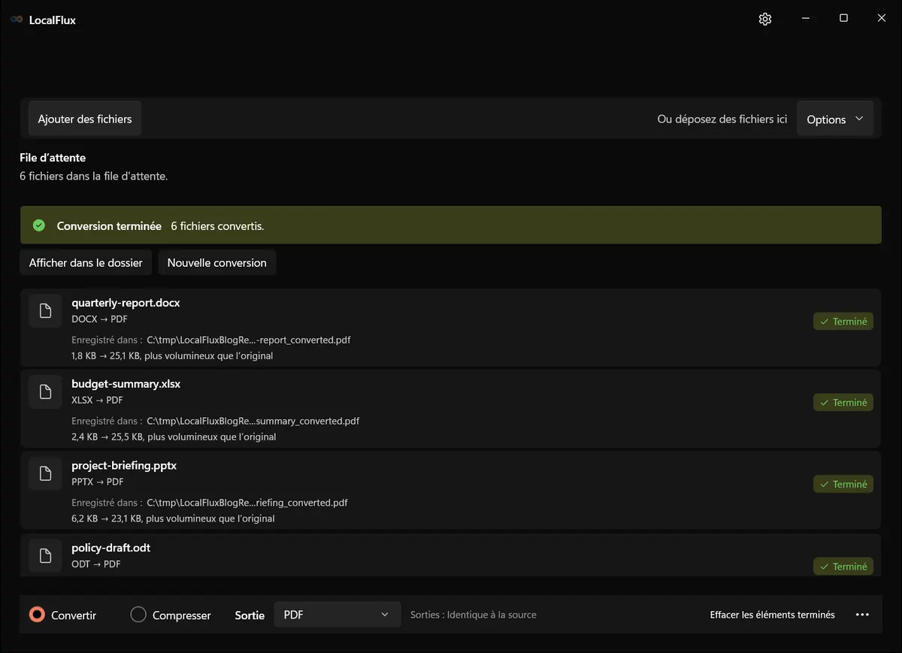Select the Convertir radio button

[37, 615]
